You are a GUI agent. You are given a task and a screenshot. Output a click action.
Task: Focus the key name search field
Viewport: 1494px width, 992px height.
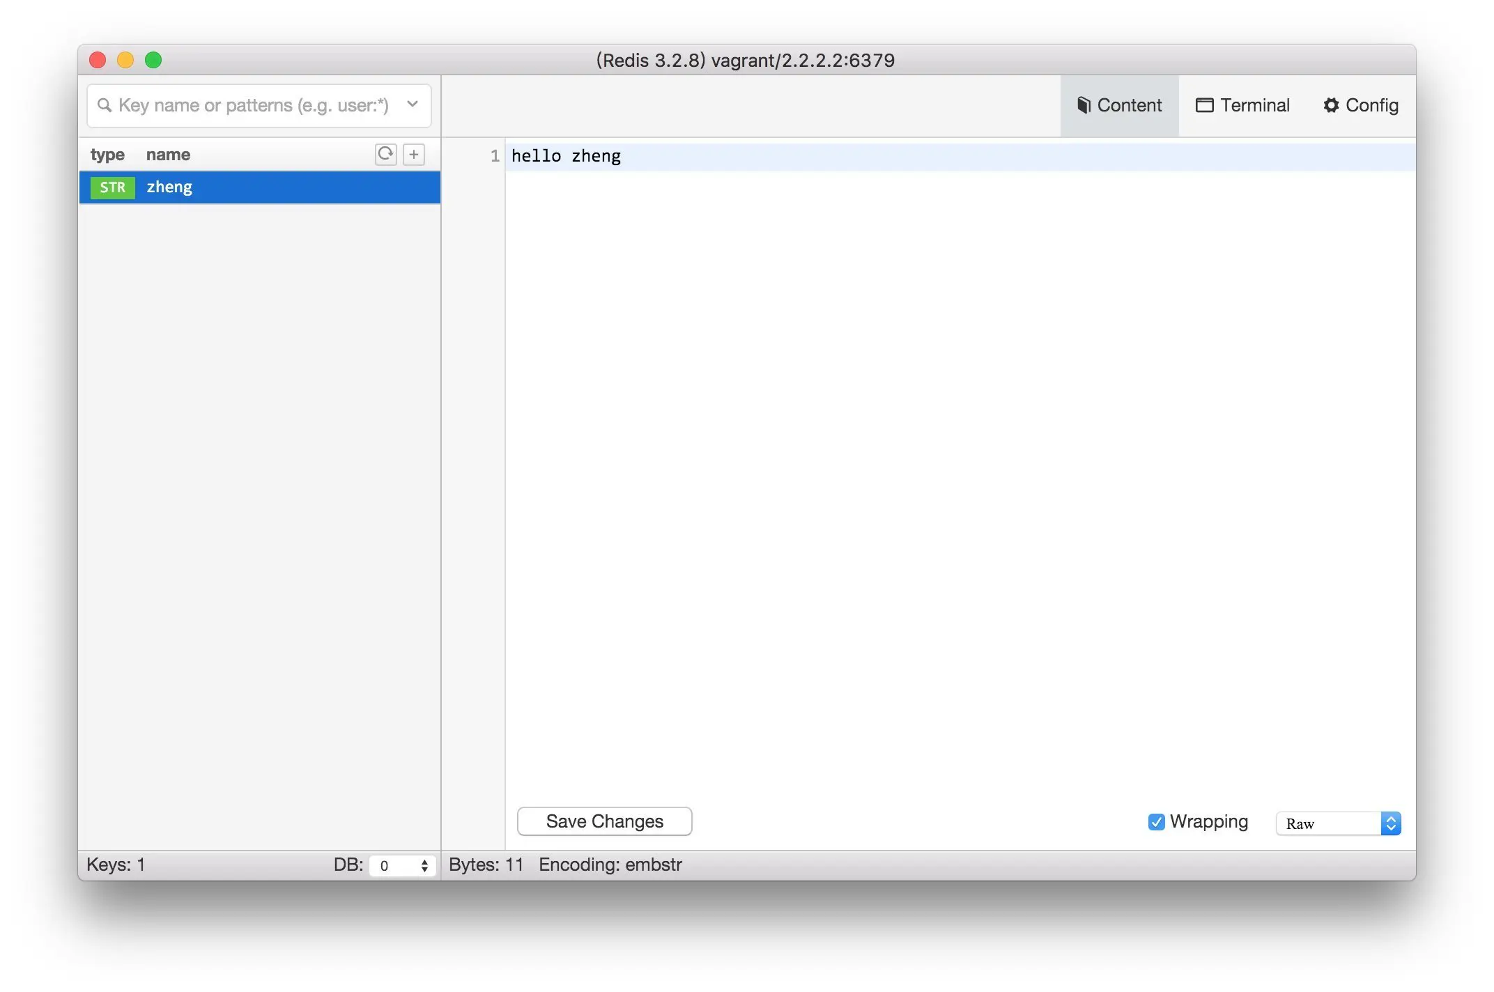pyautogui.click(x=252, y=105)
